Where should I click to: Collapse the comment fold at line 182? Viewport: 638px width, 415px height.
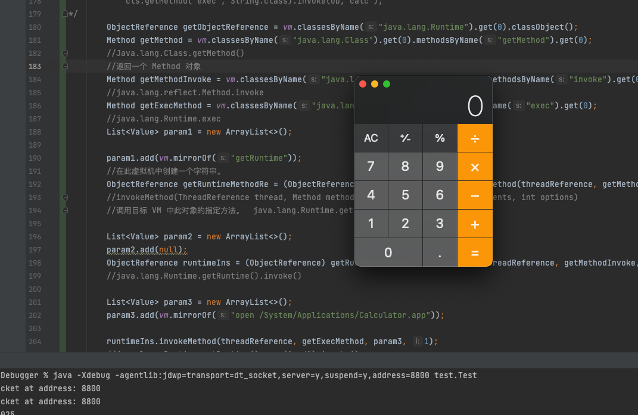(x=66, y=53)
